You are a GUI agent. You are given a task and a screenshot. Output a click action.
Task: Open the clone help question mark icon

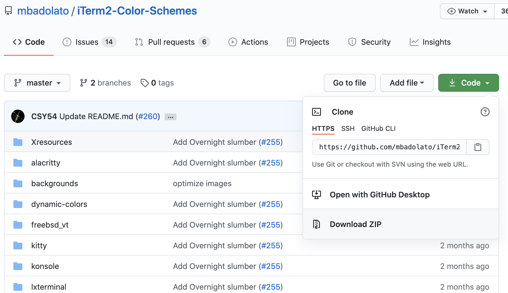point(485,112)
